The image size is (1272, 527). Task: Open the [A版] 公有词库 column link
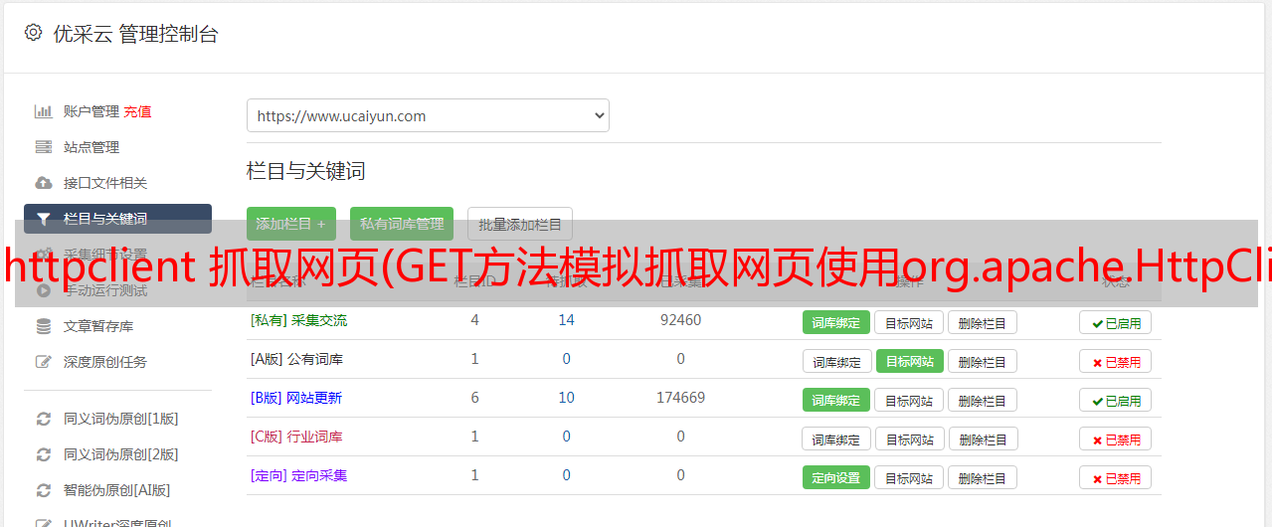coord(296,359)
